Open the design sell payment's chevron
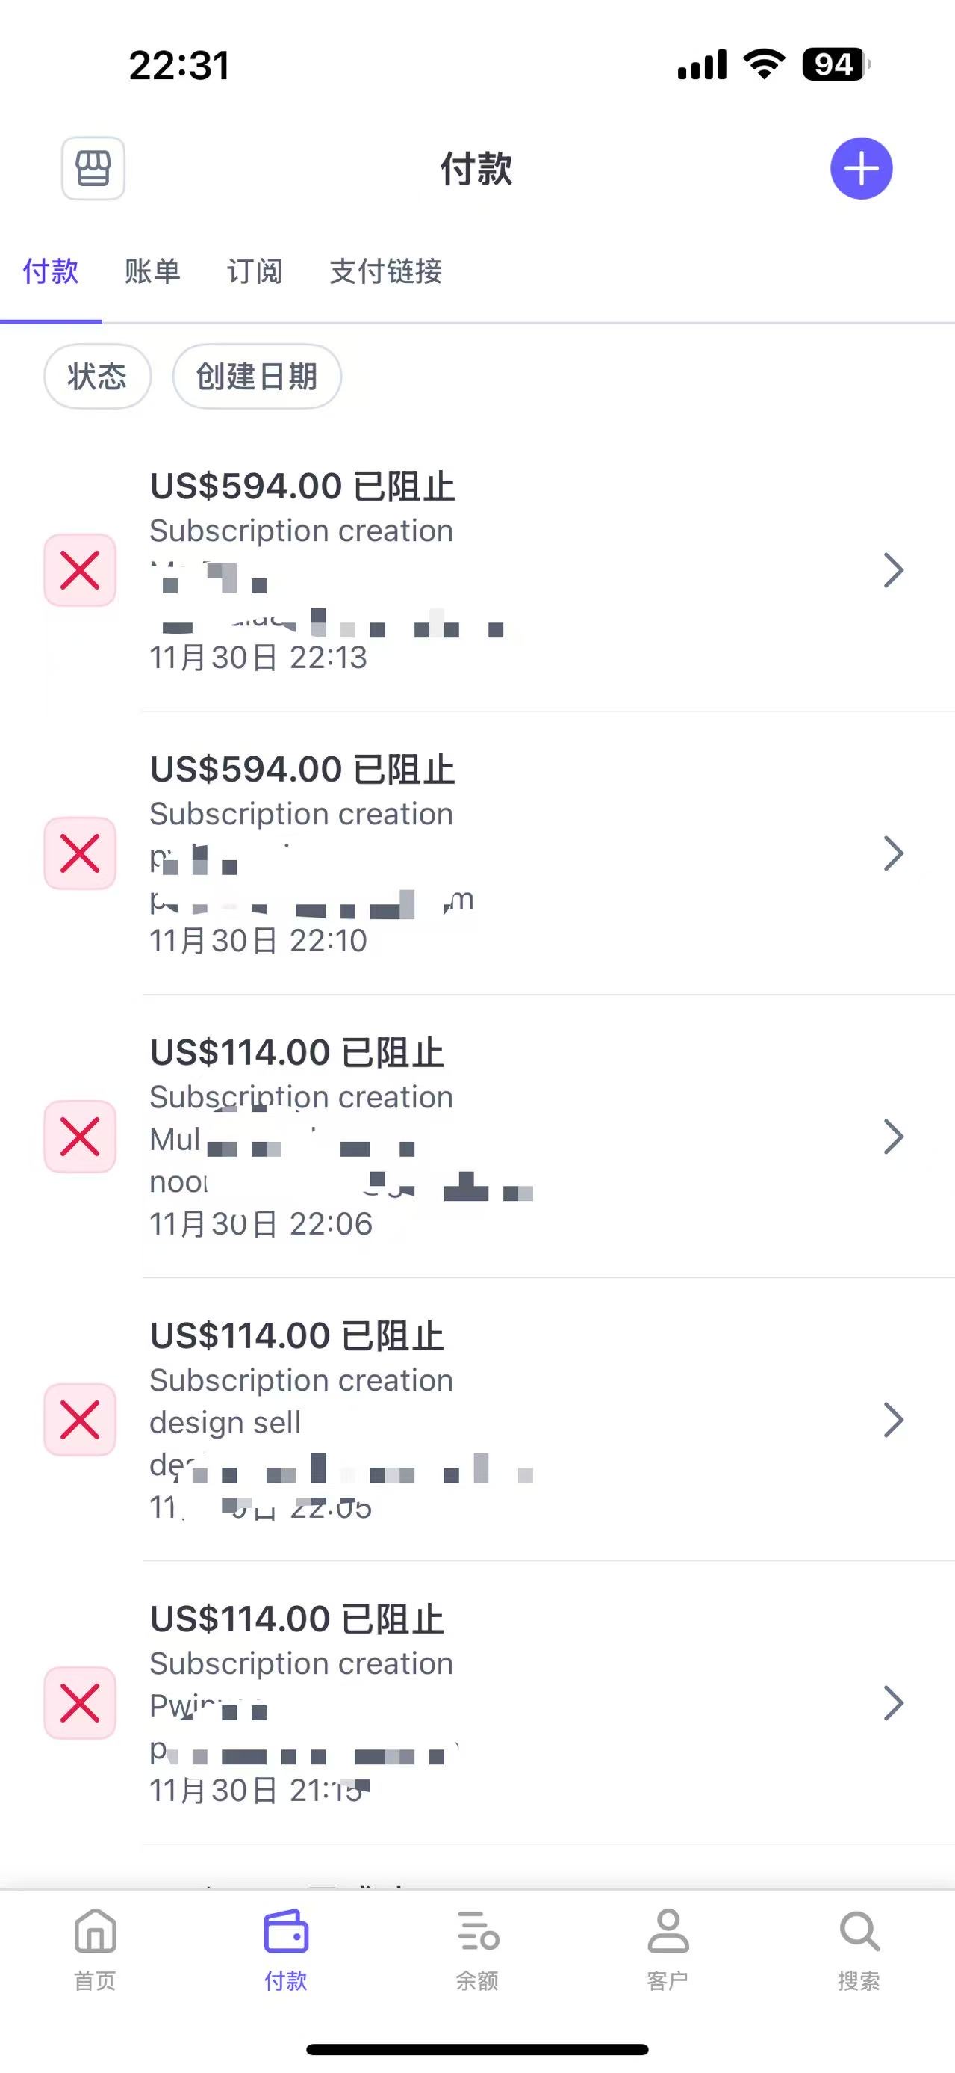 point(893,1420)
